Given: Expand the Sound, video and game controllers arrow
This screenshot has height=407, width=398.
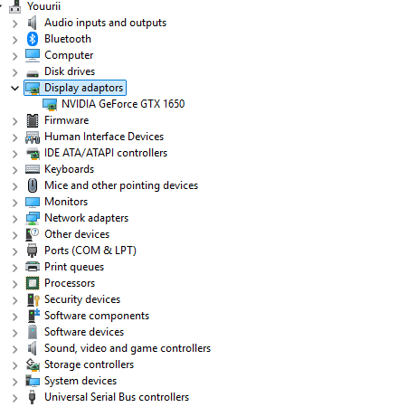Looking at the screenshot, I should pos(14,349).
